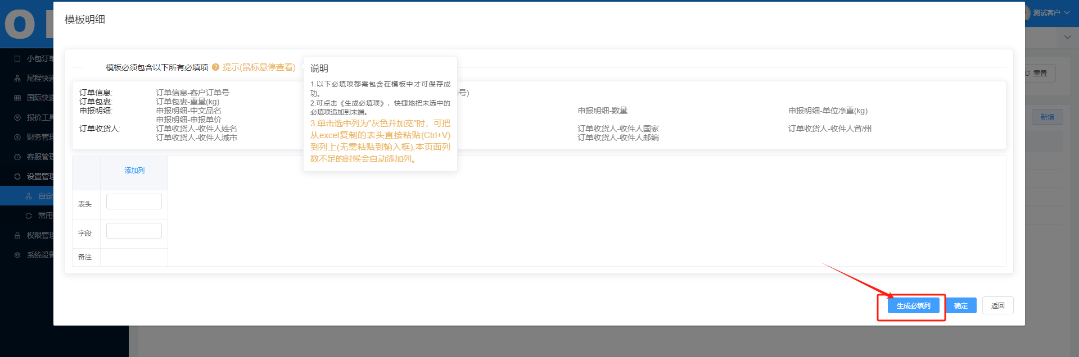
Task: Click the 表头 input field
Action: (134, 202)
